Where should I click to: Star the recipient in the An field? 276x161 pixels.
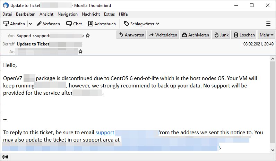click(80, 51)
